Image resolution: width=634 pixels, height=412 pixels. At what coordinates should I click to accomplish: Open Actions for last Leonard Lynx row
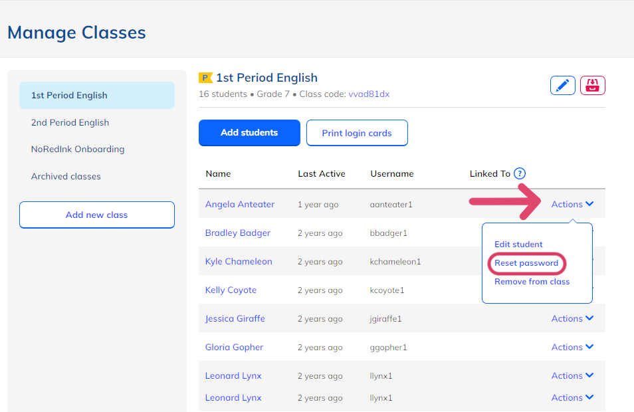pyautogui.click(x=572, y=397)
